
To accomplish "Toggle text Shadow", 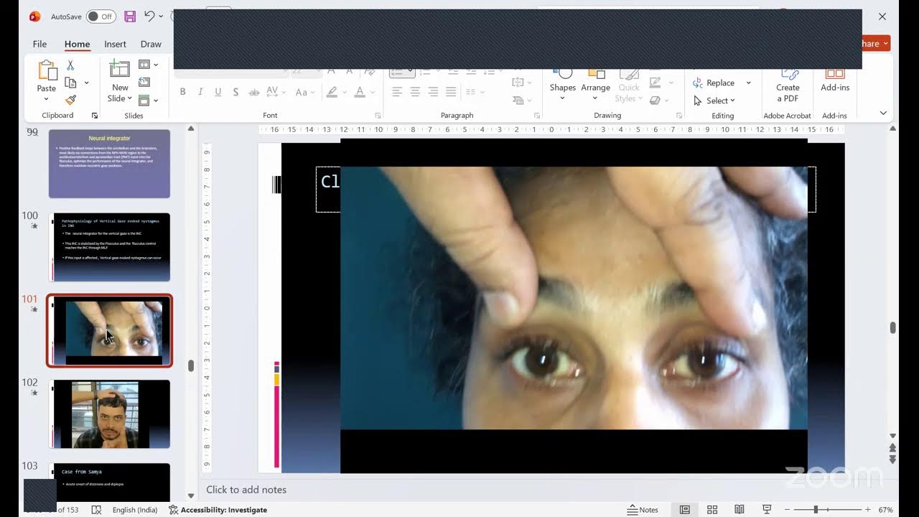I will (x=235, y=92).
